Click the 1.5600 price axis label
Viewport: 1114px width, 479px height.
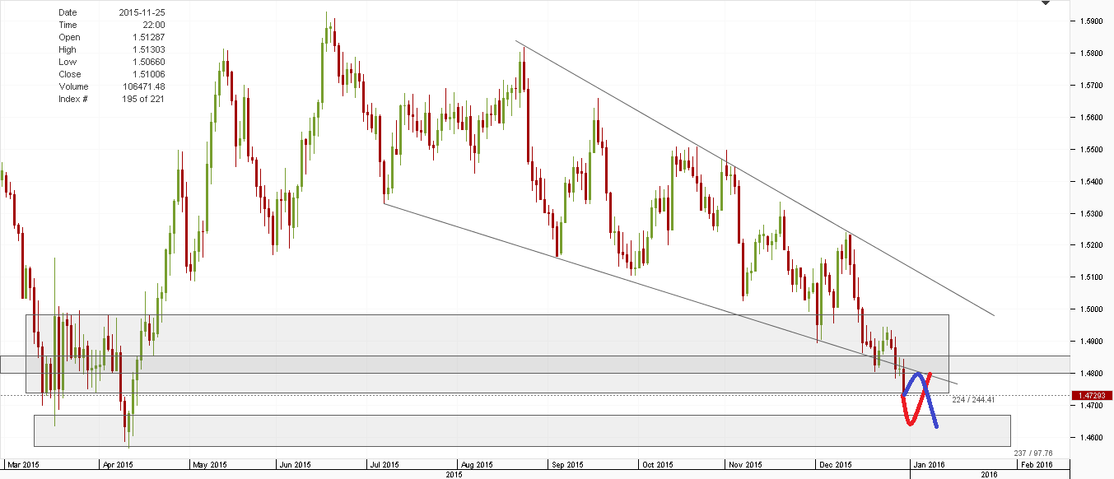tap(1089, 118)
